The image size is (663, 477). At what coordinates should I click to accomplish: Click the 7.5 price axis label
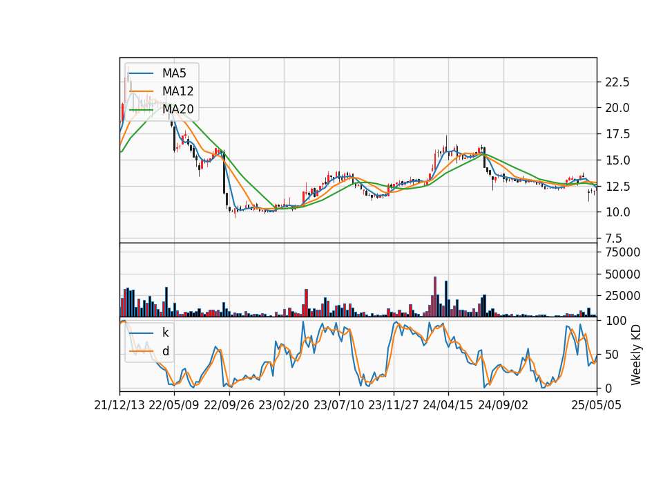pos(614,238)
